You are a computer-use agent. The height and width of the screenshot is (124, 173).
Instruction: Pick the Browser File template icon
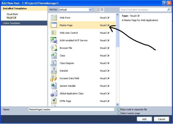(54, 48)
